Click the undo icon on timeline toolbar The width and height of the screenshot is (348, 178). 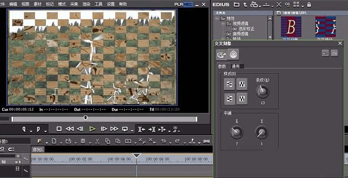(x=163, y=141)
